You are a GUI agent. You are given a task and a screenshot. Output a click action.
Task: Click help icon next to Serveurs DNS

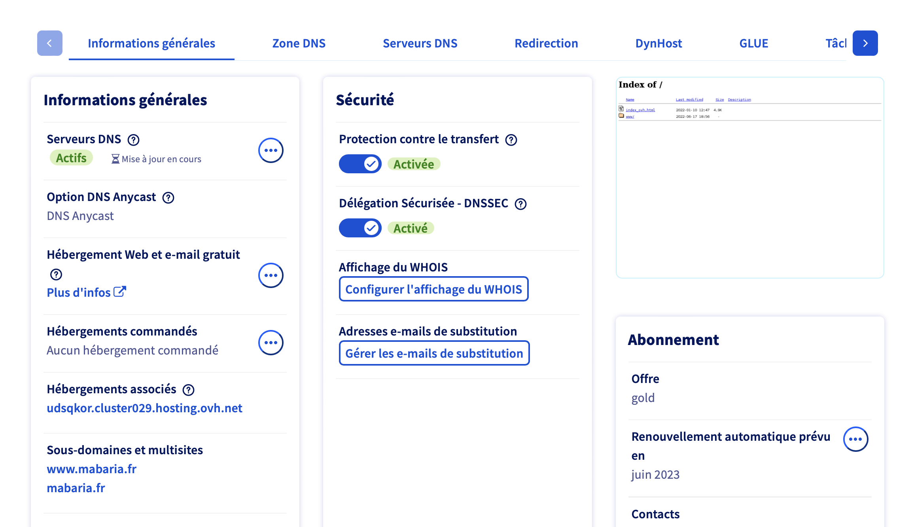[x=133, y=140]
